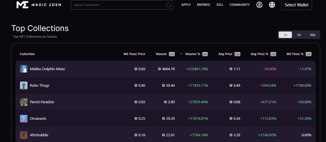The image size is (326, 142).
Task: Click Afrobubble collection thumbnail
Action: pyautogui.click(x=24, y=135)
